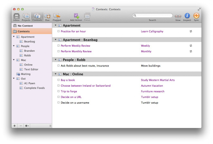Switch to Projects view icon
This screenshot has height=144, width=213.
click(x=26, y=16)
